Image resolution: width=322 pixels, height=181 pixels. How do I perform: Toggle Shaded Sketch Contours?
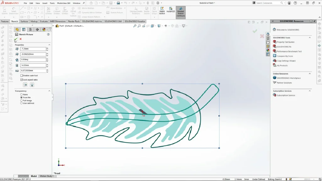point(180,13)
